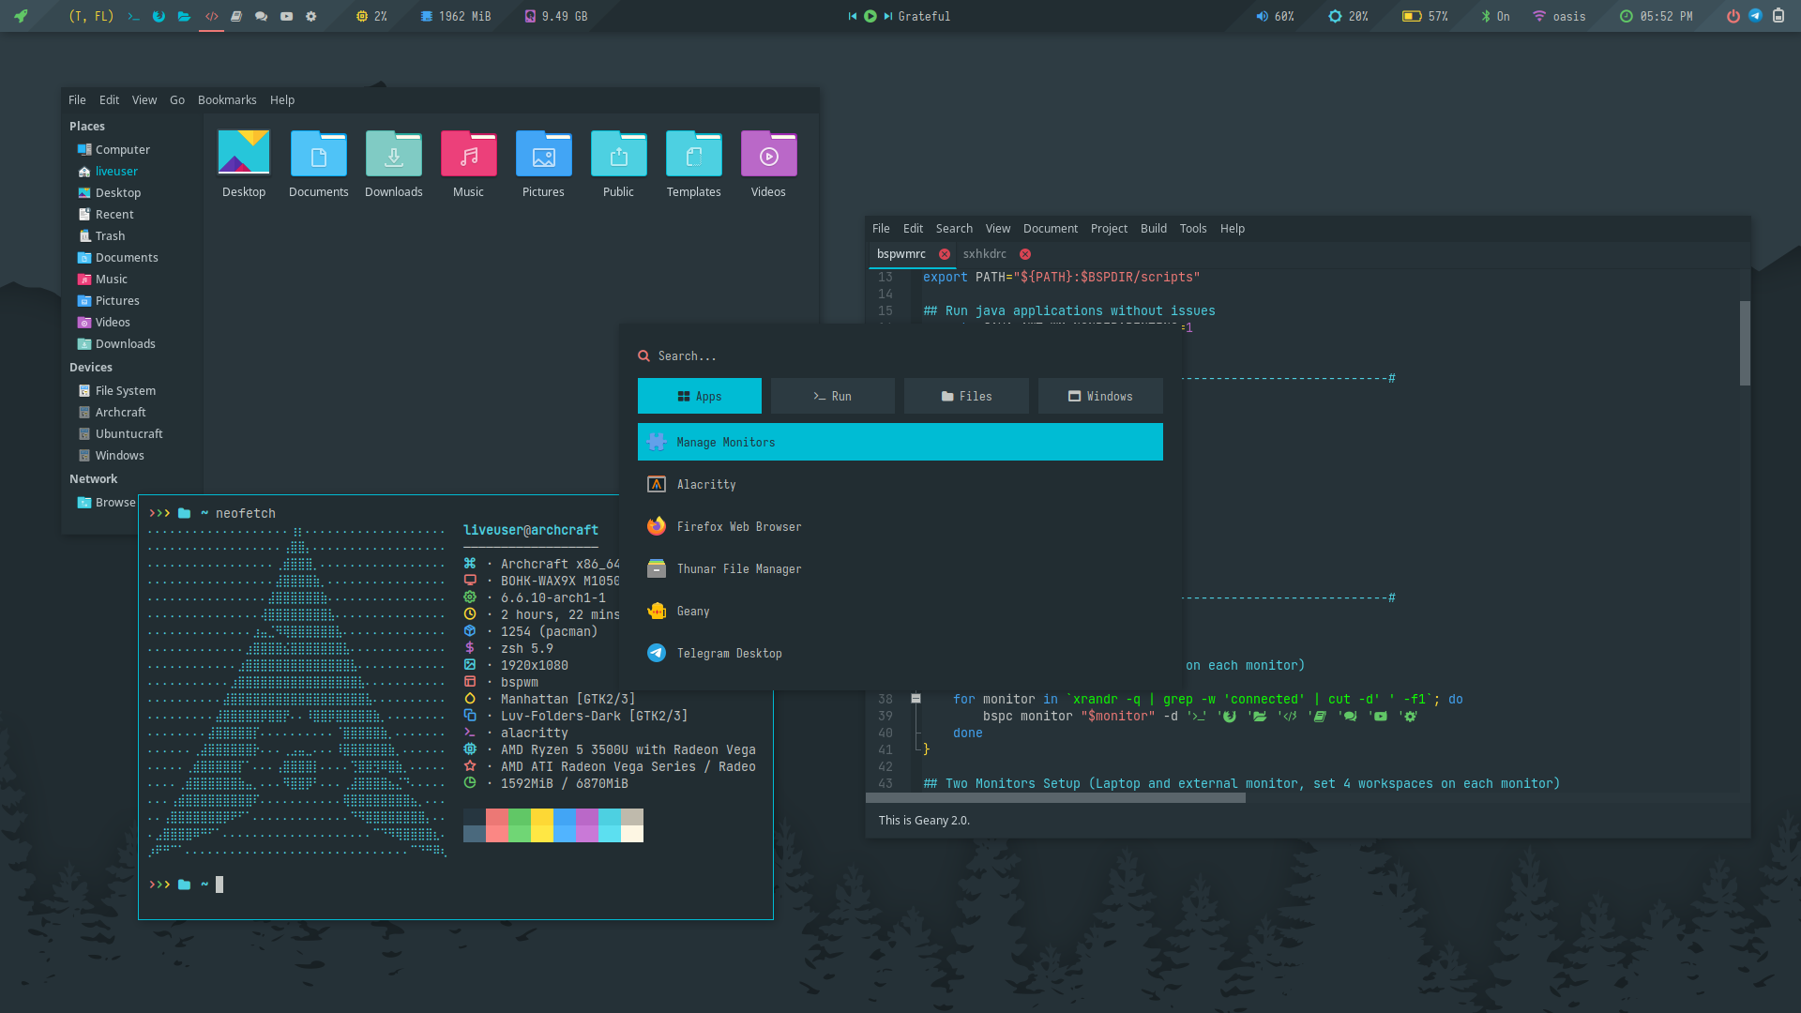This screenshot has width=1801, height=1013.
Task: Open Geany's Build menu
Action: click(1153, 229)
